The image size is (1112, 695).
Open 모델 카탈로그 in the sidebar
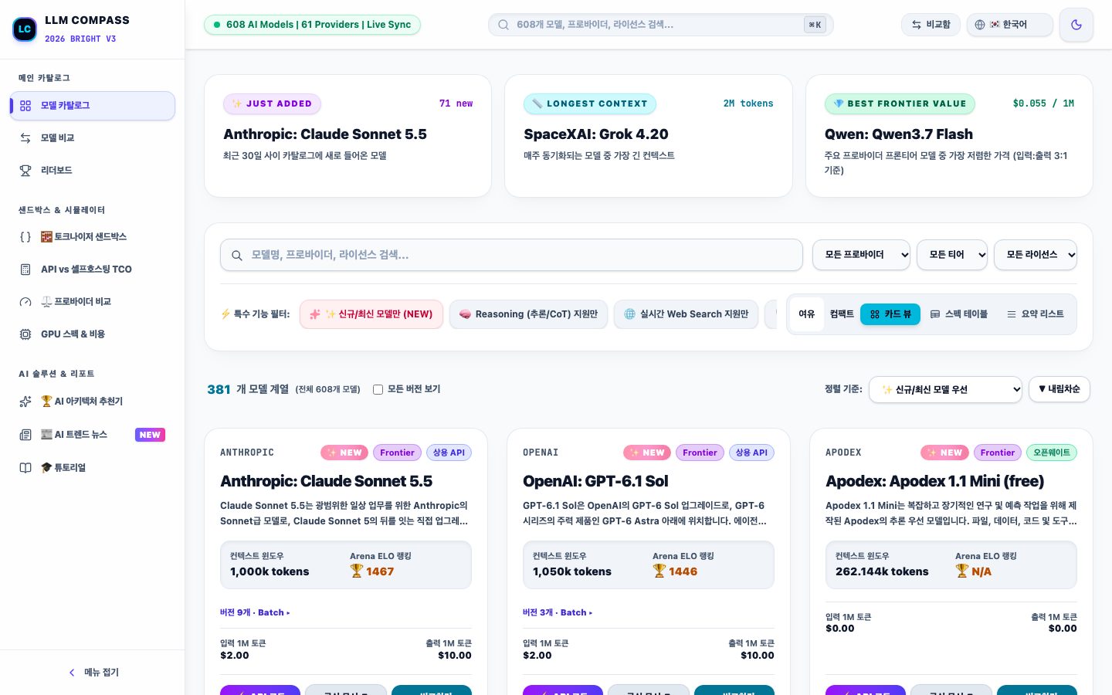(x=93, y=106)
